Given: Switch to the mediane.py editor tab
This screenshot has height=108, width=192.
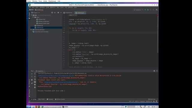Looking at the screenshot, I should 80,13.
